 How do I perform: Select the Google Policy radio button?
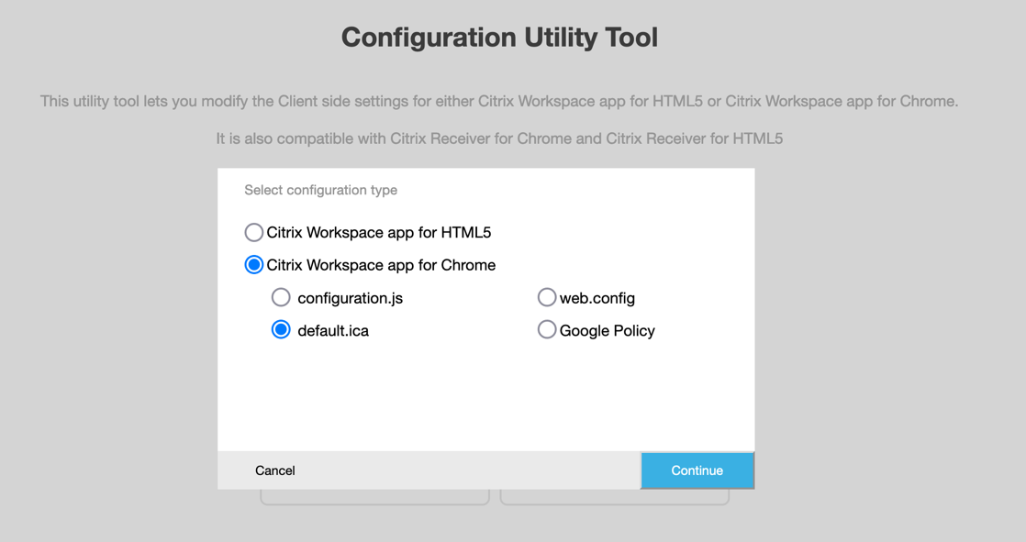click(x=547, y=330)
